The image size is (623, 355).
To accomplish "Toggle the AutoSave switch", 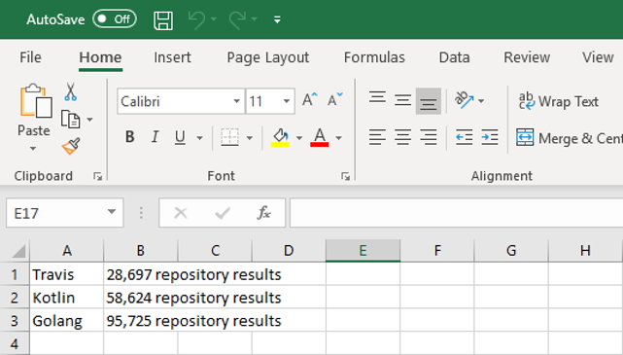I will pos(115,19).
